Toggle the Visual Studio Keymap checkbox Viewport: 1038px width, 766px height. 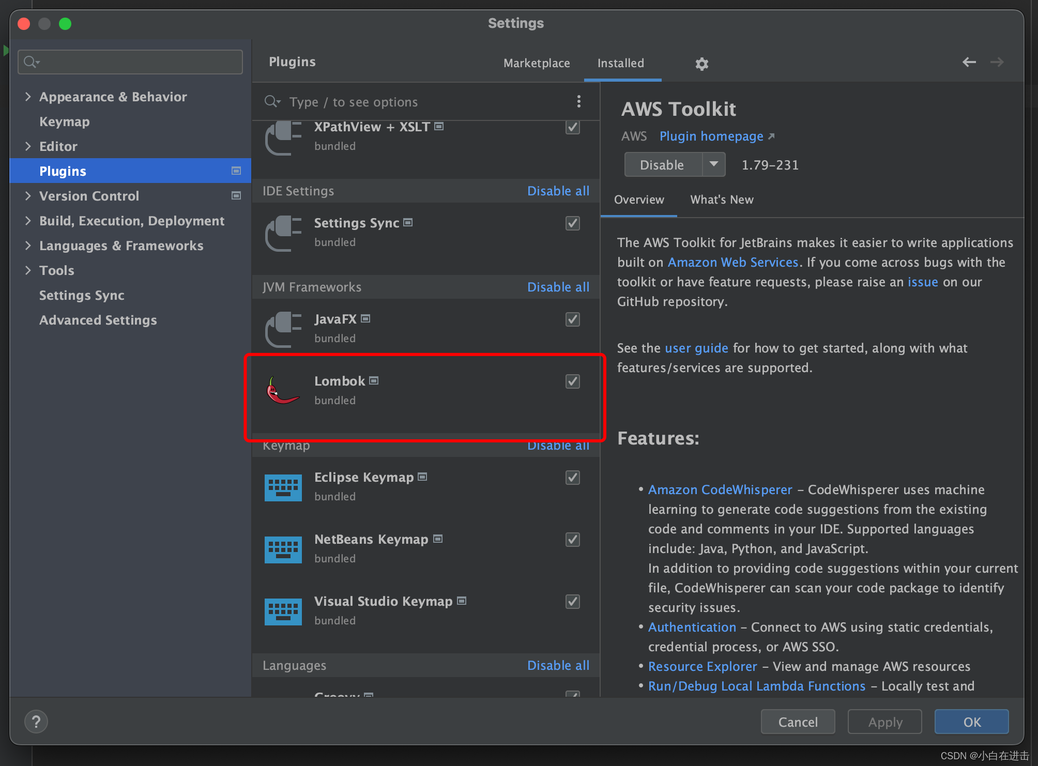tap(572, 602)
